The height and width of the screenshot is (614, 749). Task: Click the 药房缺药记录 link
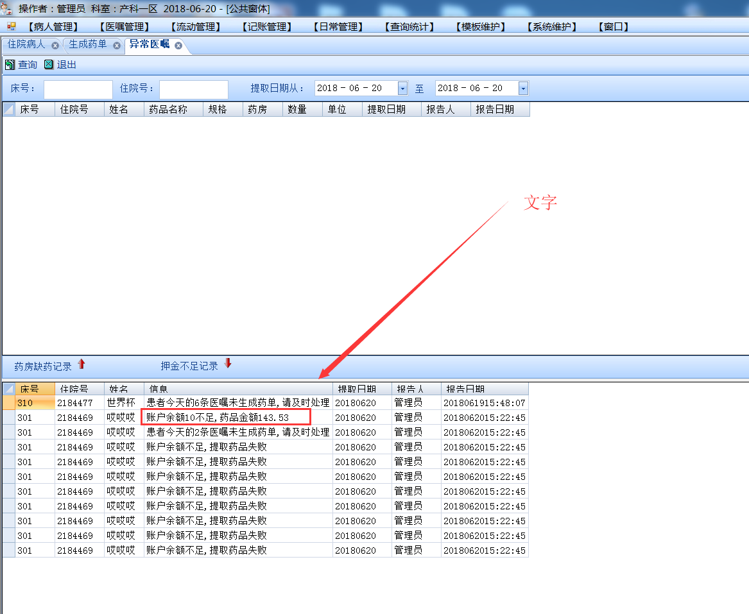(x=43, y=366)
